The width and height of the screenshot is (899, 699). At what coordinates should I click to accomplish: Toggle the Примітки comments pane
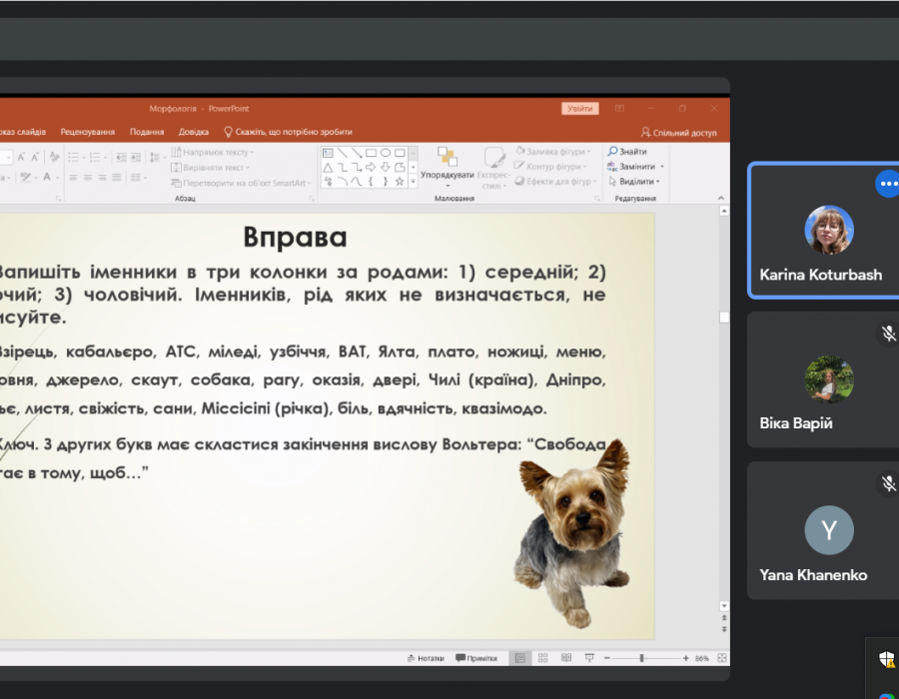476,658
